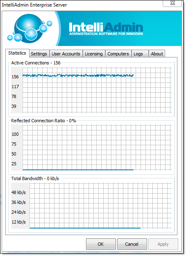Click the Active Connections - 156 heading
Viewport: 186px width, 256px height.
click(36, 63)
